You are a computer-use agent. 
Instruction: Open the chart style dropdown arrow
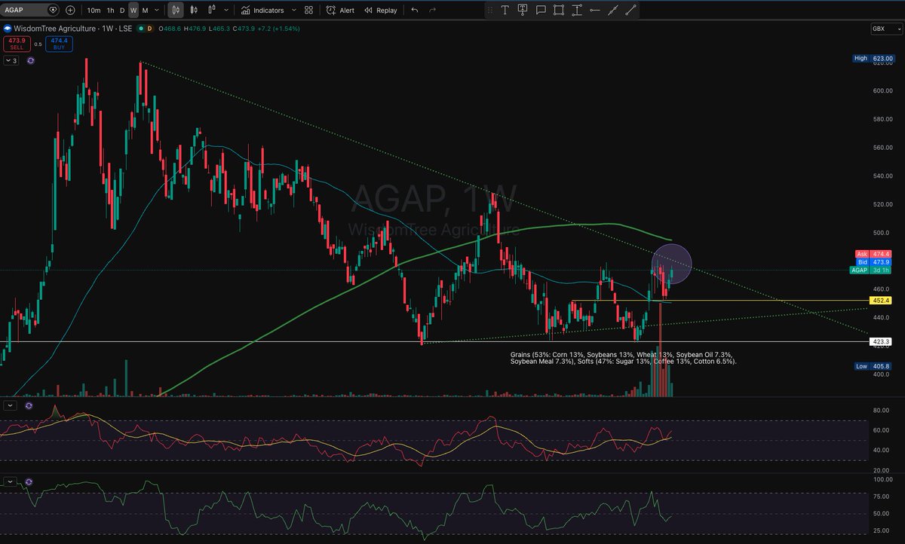225,11
